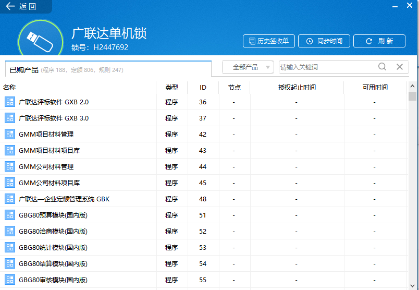Click icon for 广联达评标软件 GXB 2.0
The height and width of the screenshot is (290, 419).
[x=10, y=102]
